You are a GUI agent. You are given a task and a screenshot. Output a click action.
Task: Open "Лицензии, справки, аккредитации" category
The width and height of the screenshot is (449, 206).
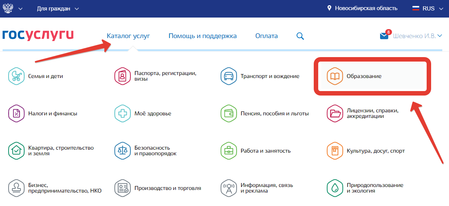pos(373,113)
